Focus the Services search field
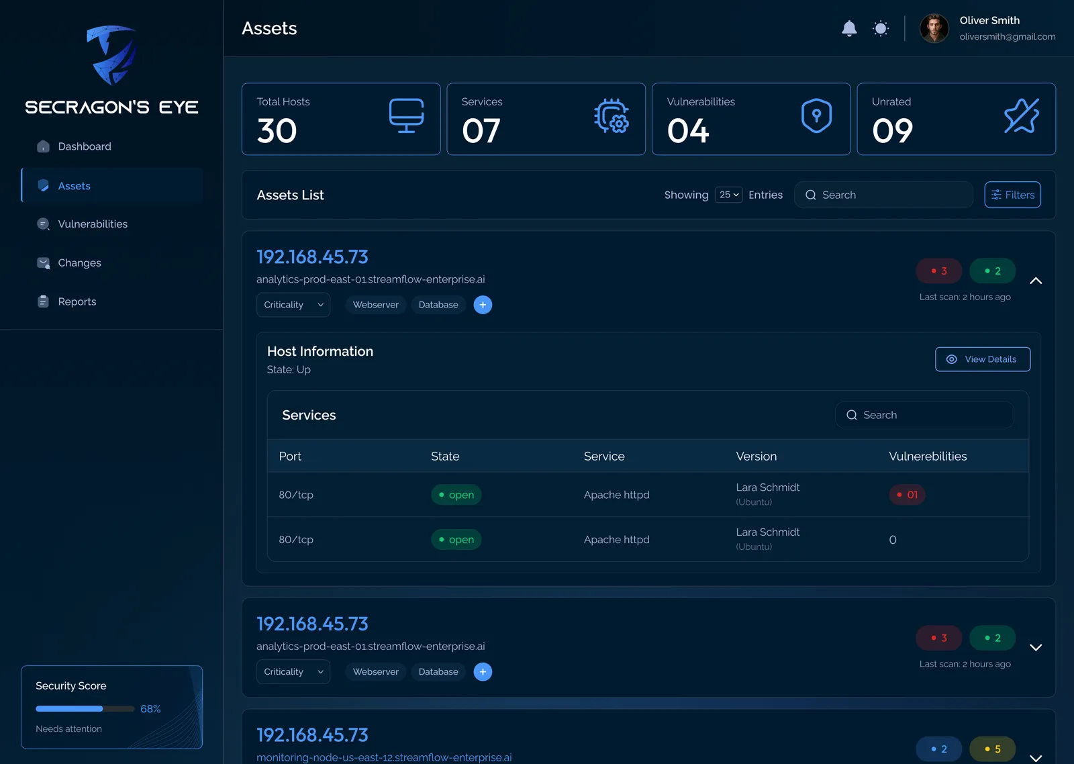The image size is (1074, 764). tap(924, 415)
